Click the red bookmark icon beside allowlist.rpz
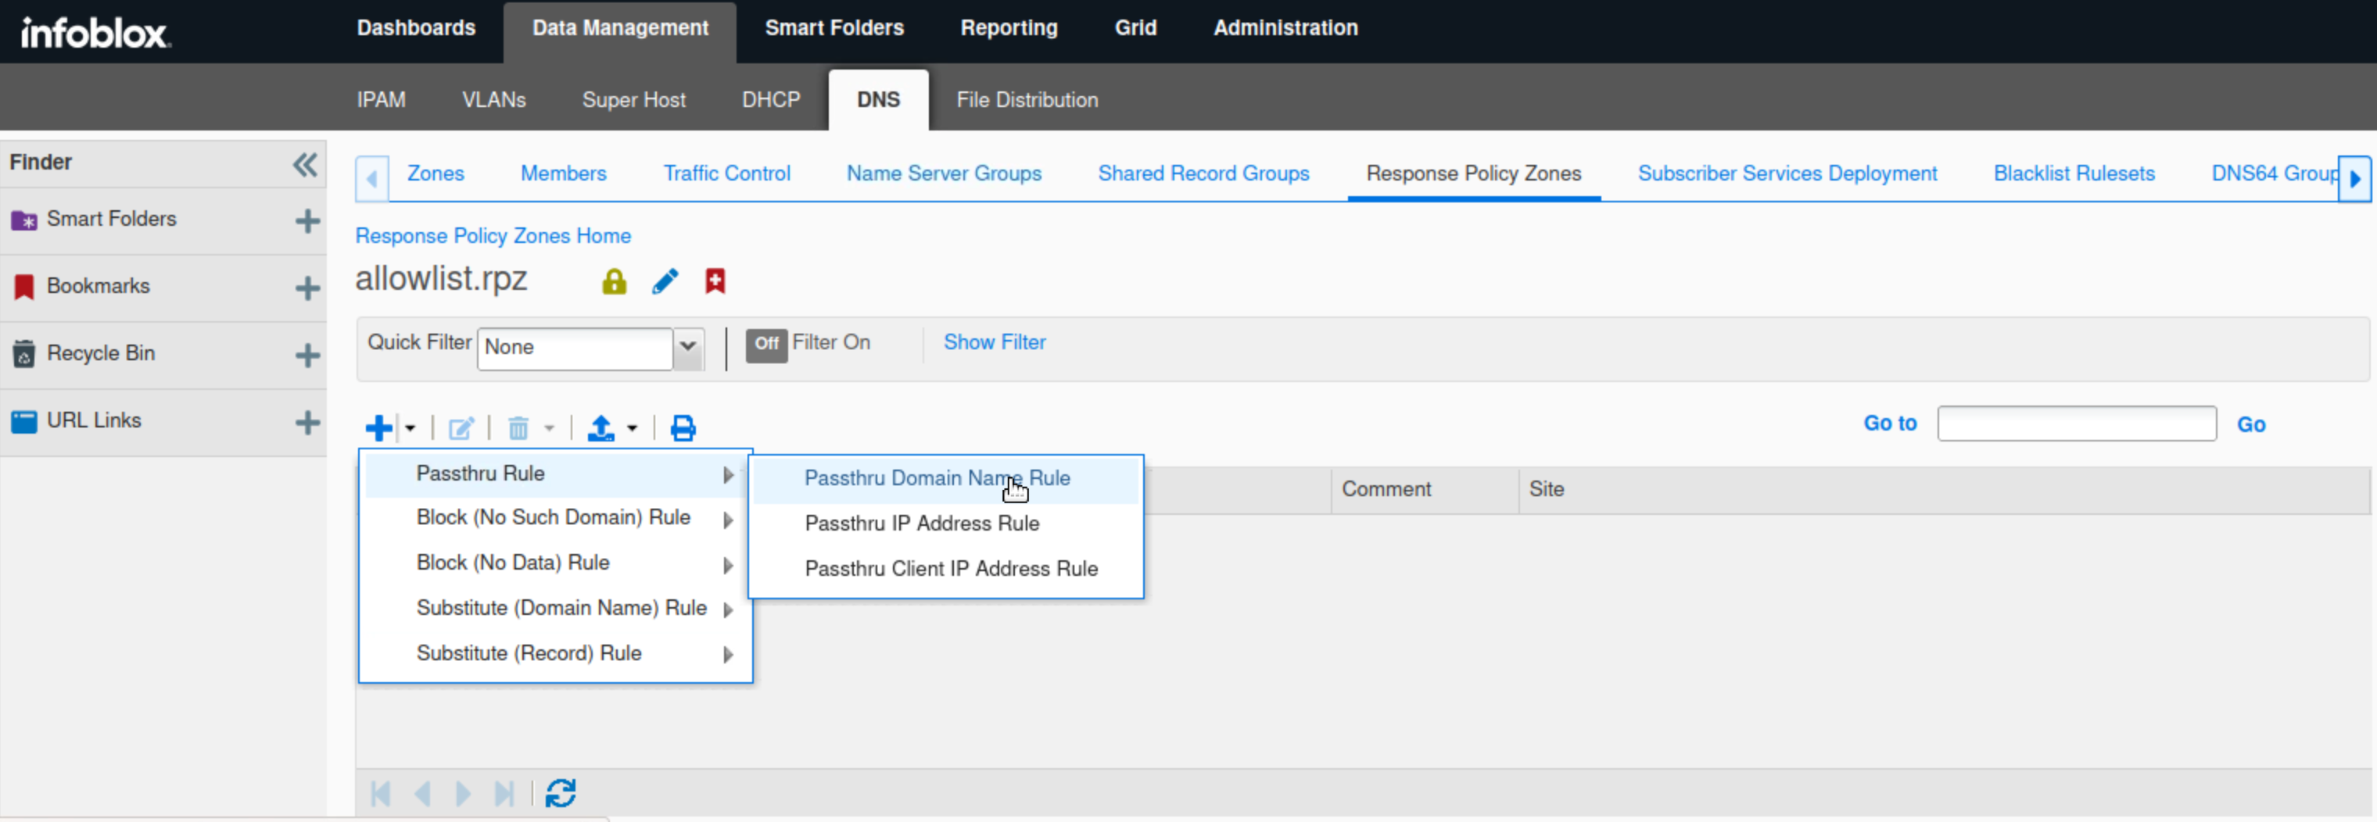 click(x=715, y=281)
